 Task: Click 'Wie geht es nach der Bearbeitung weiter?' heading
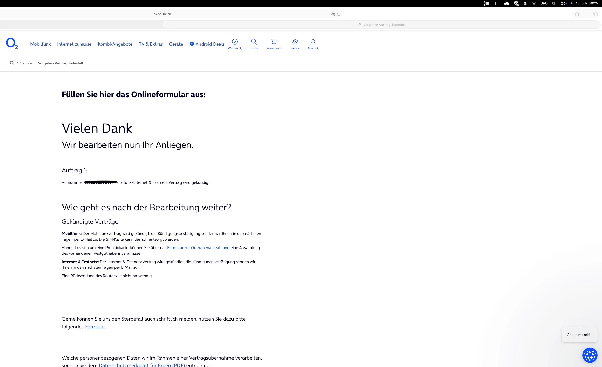click(146, 207)
